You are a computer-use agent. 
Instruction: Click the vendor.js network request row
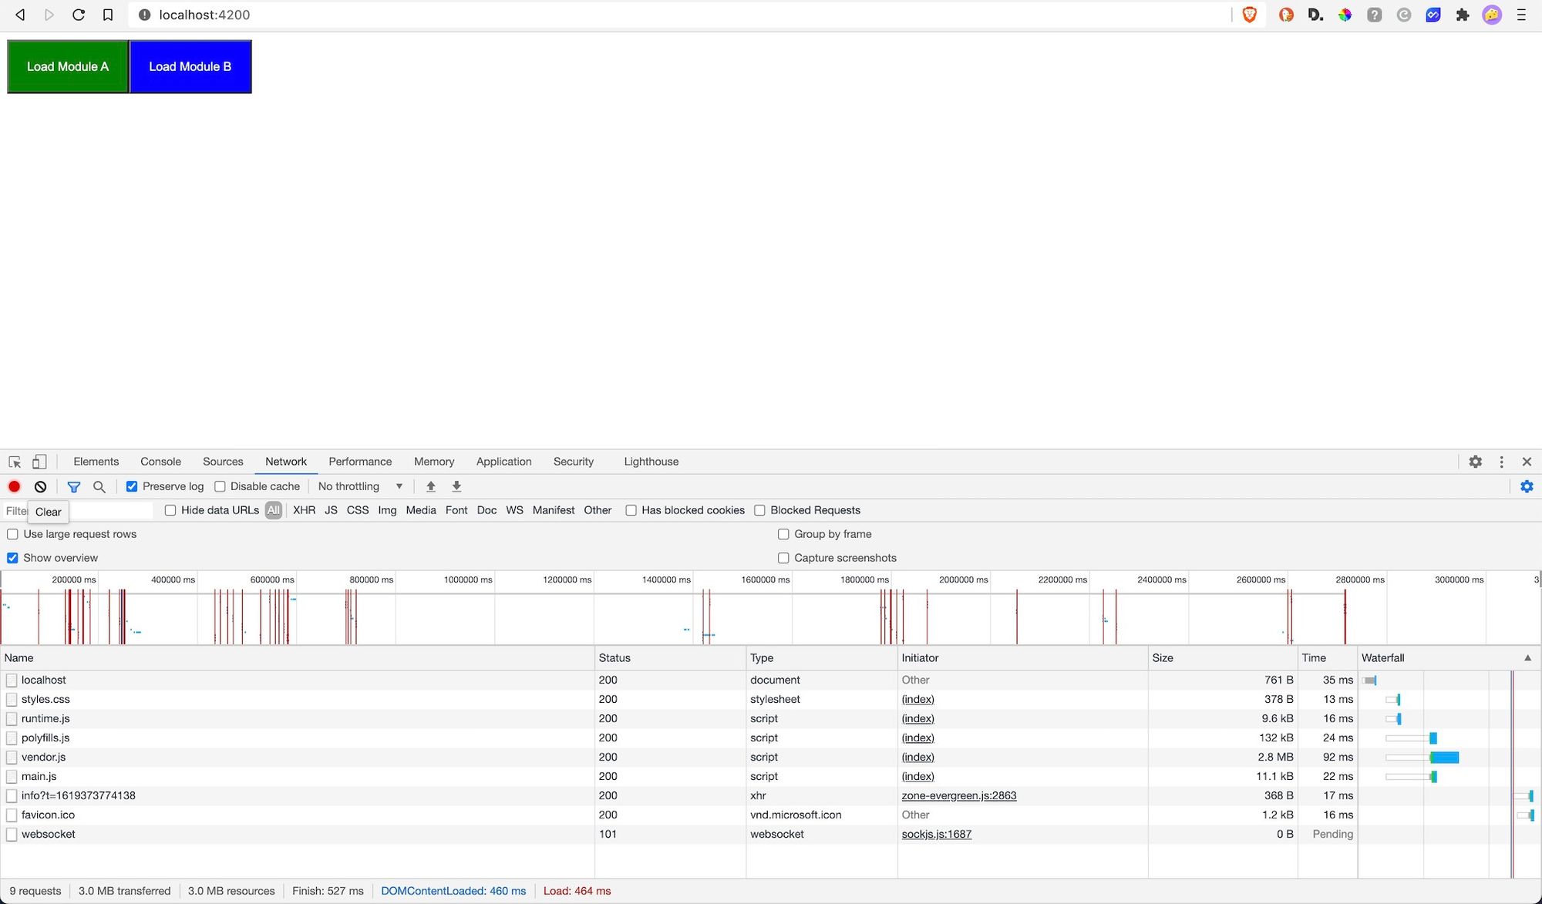point(43,757)
